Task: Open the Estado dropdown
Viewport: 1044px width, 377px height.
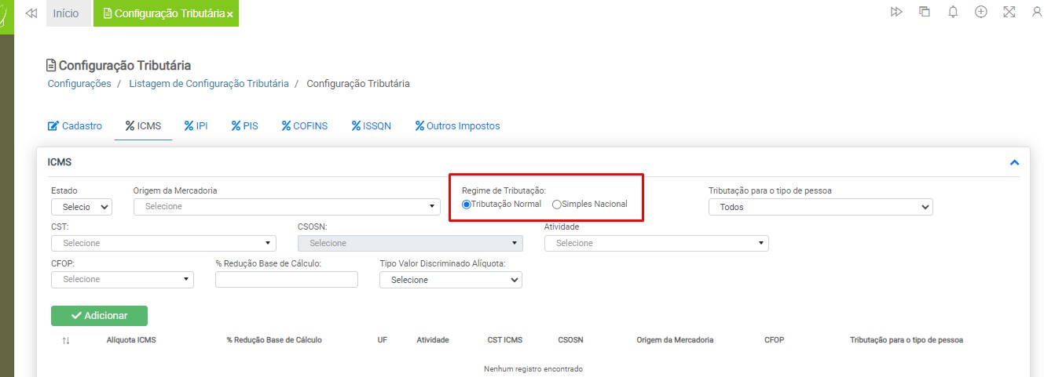Action: click(82, 207)
